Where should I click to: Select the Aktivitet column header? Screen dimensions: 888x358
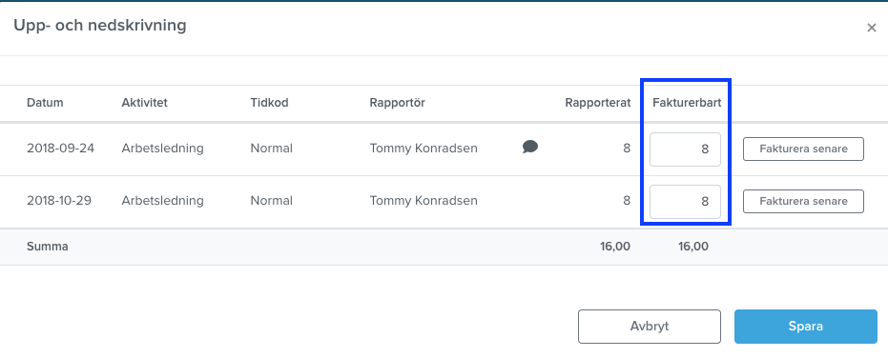(x=144, y=103)
